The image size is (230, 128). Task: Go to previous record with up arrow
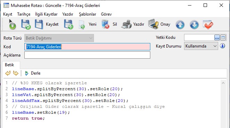[180, 25]
